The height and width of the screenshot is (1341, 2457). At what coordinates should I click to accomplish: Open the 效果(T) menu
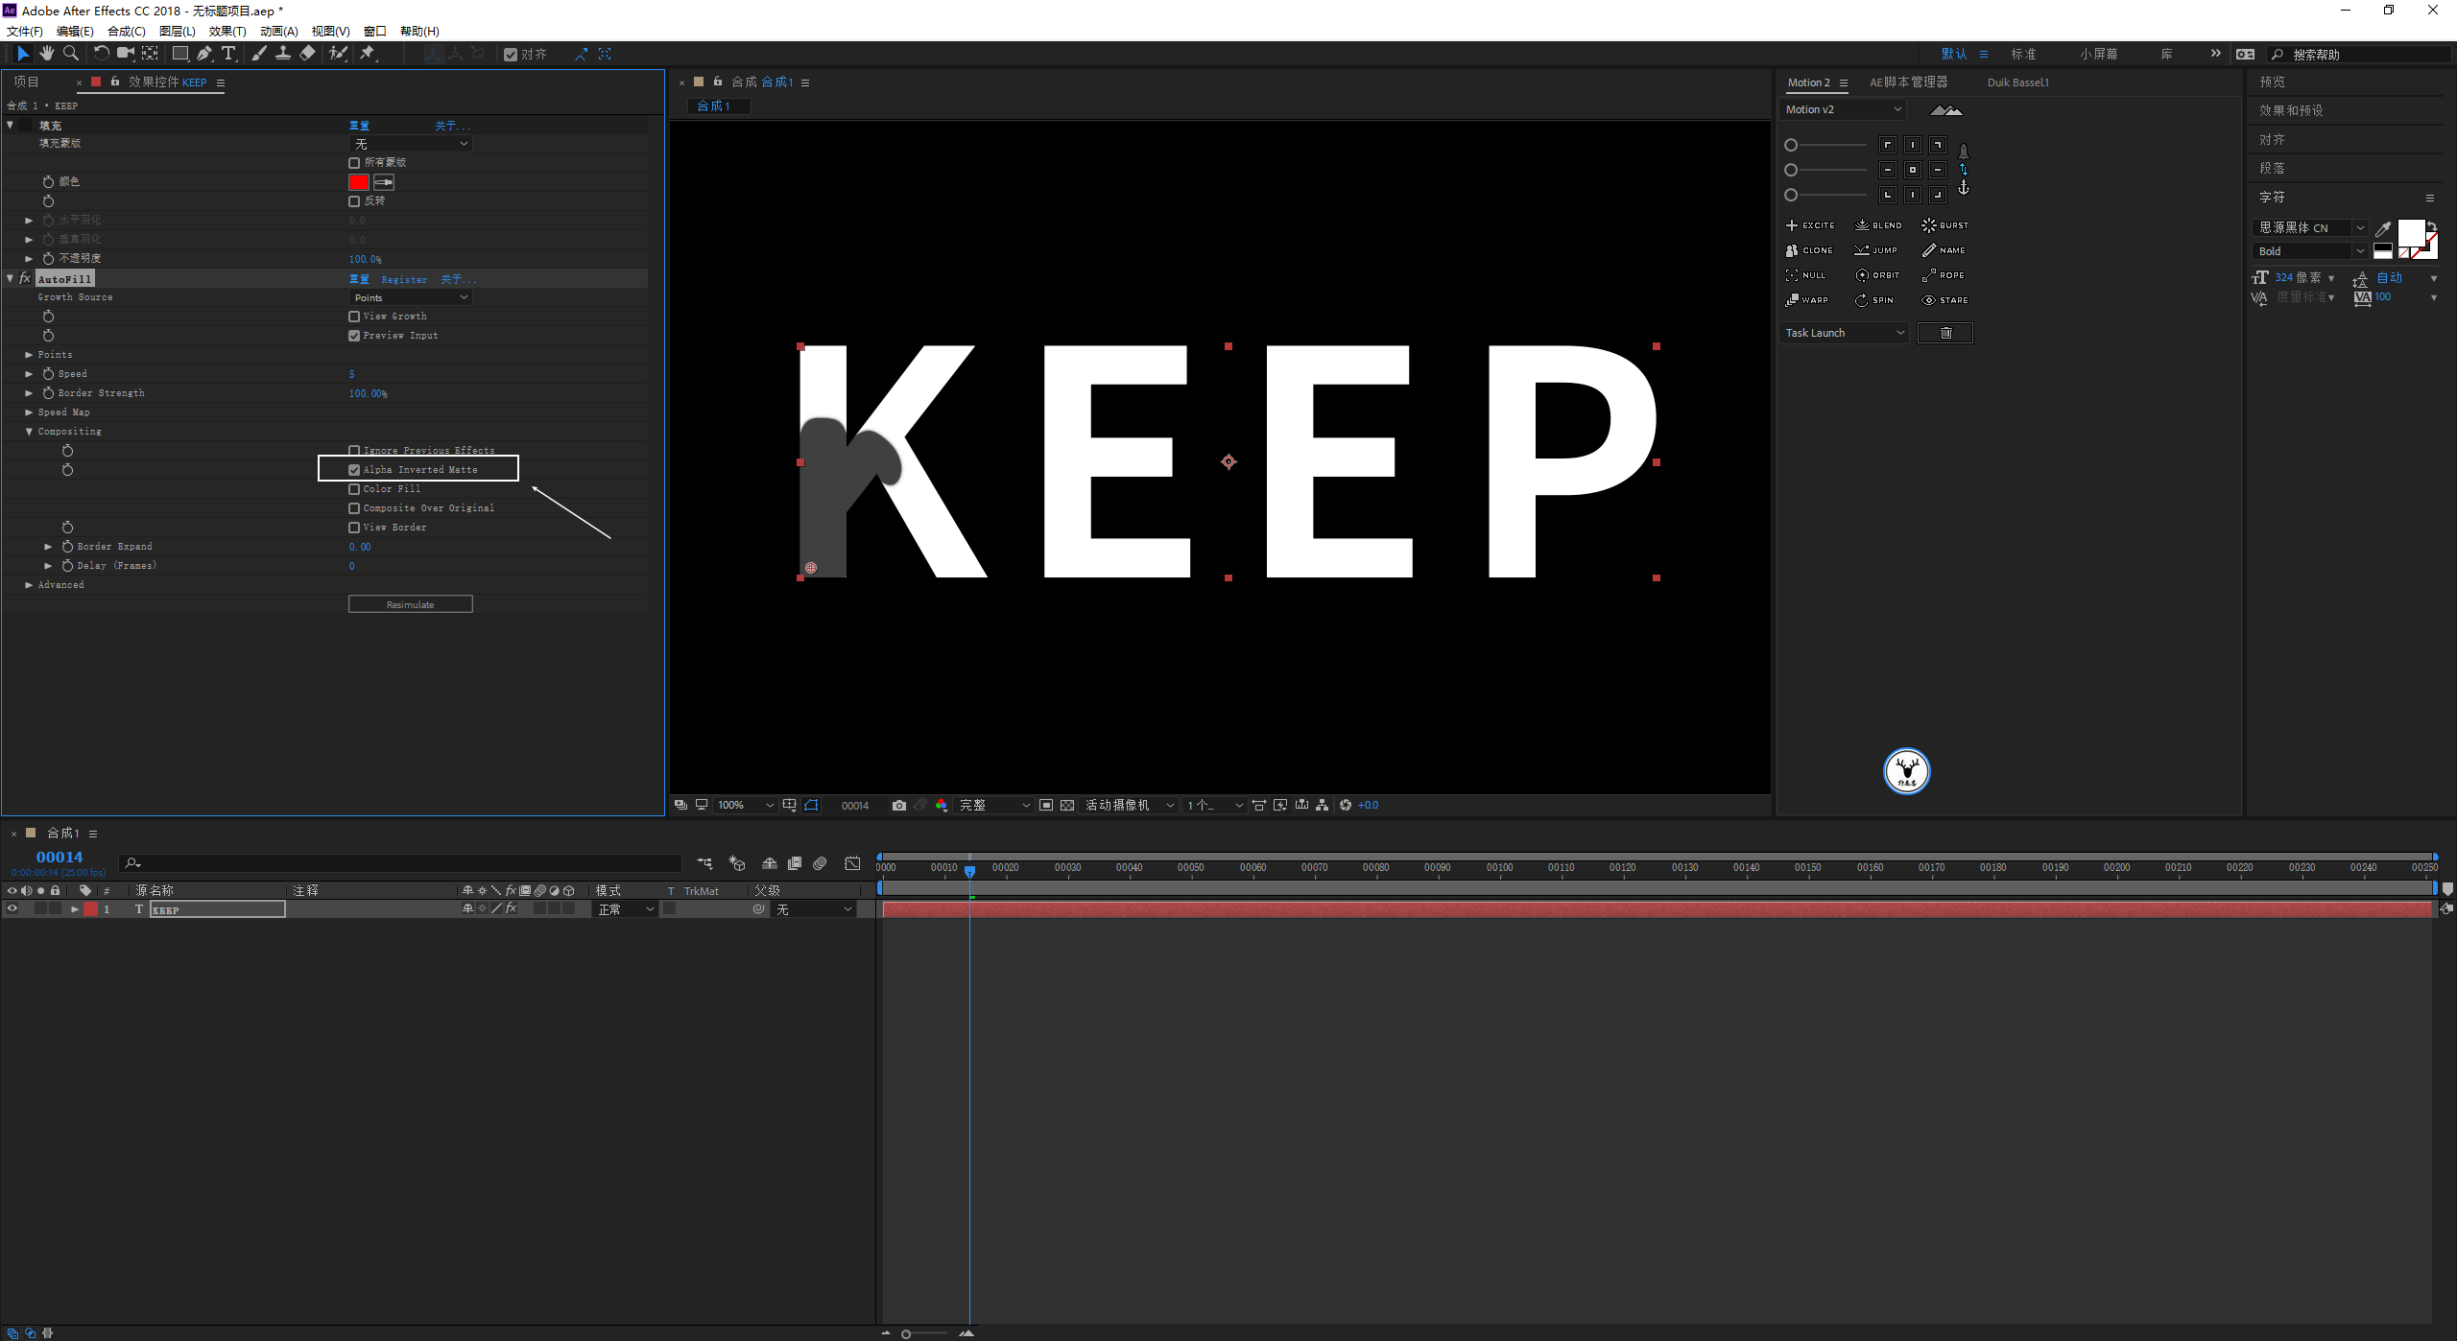(x=227, y=31)
